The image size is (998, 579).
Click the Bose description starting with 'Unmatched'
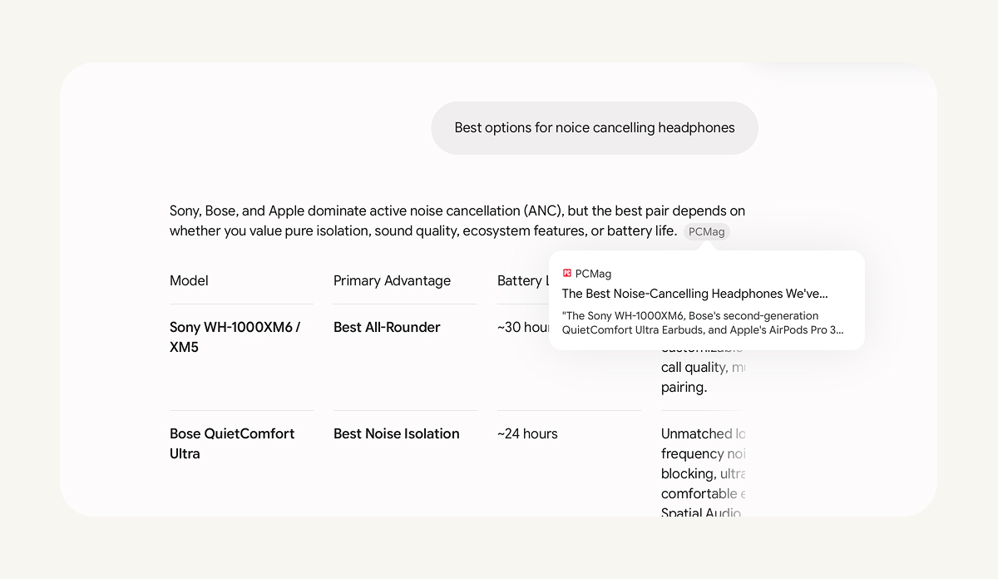pos(701,473)
